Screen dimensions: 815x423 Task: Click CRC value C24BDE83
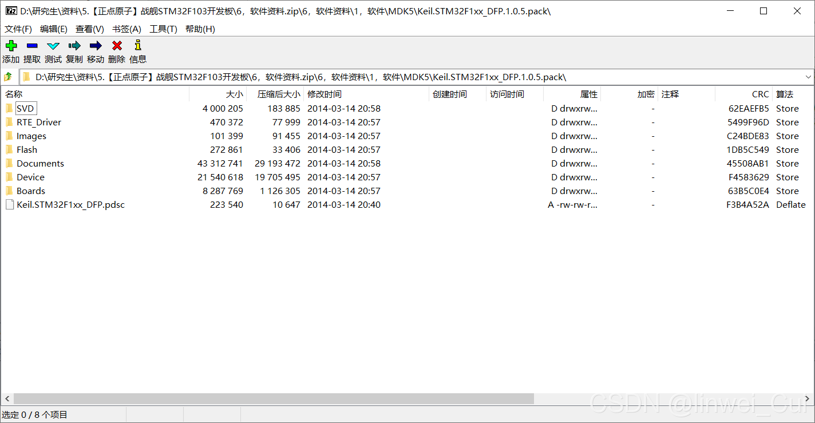tap(748, 136)
